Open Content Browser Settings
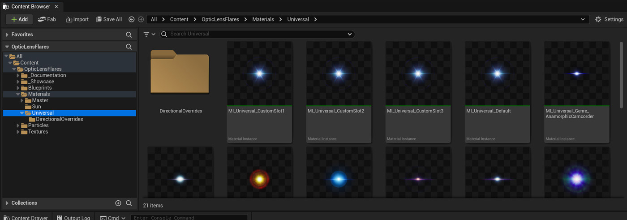This screenshot has width=627, height=220. [x=609, y=19]
